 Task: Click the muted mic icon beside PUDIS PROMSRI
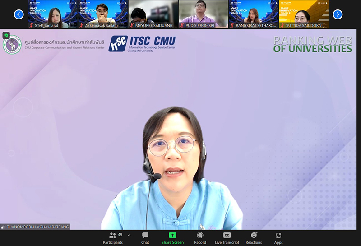(x=182, y=26)
